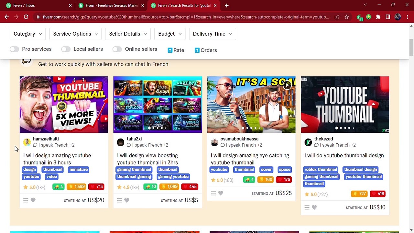
Task: Expand the Category filter dropdown
Action: pyautogui.click(x=28, y=34)
